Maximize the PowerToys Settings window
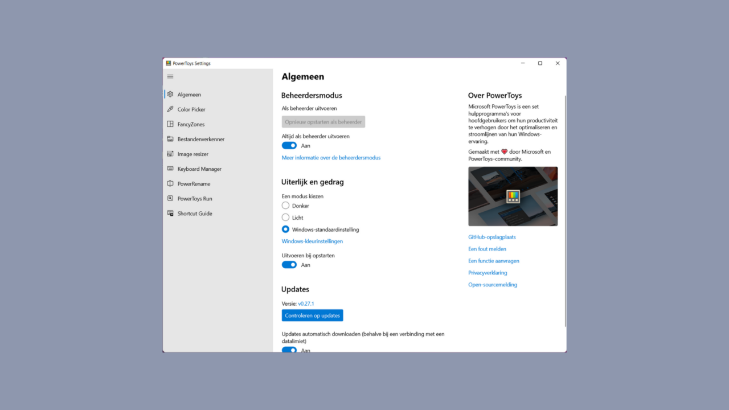Viewport: 729px width, 410px height. pyautogui.click(x=540, y=63)
